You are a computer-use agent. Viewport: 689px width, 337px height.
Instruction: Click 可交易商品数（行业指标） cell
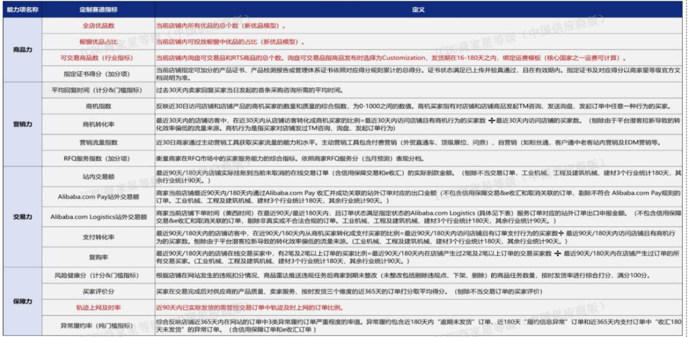(98, 58)
